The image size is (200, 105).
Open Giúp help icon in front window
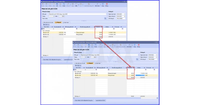click(134, 45)
